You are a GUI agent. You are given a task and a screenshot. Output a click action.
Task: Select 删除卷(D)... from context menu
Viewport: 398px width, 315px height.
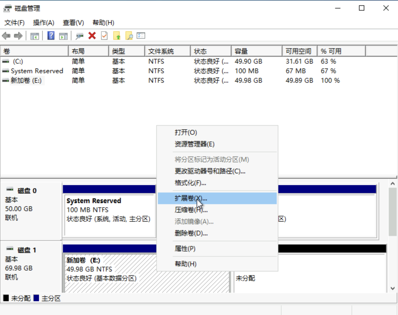coord(217,233)
